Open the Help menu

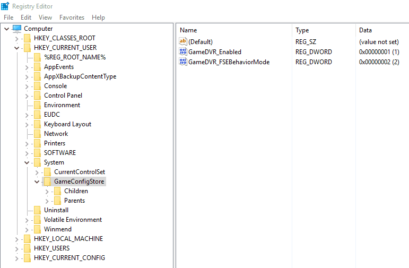pos(98,18)
